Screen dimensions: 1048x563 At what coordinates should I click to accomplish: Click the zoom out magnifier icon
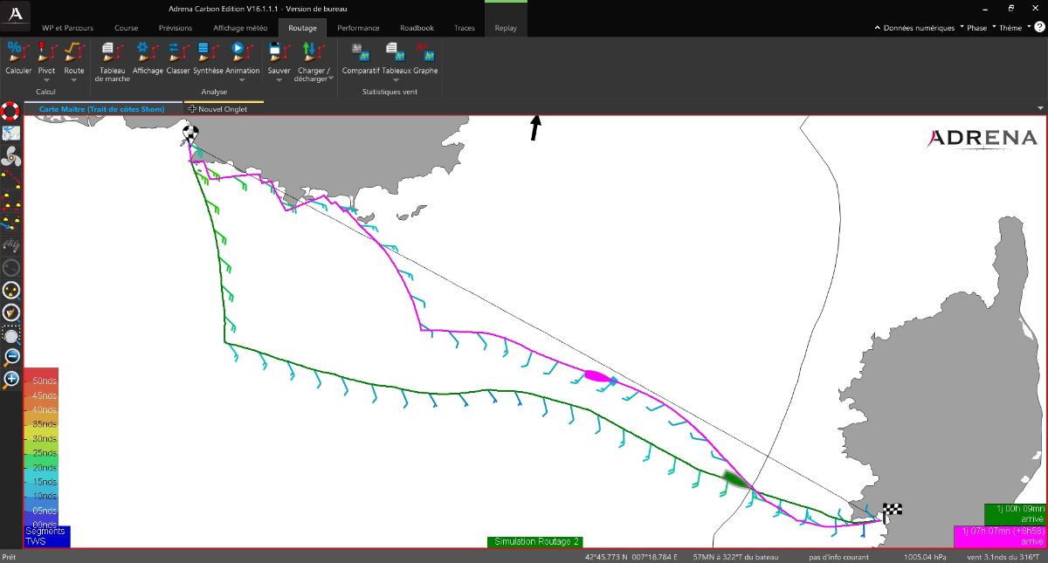click(11, 356)
